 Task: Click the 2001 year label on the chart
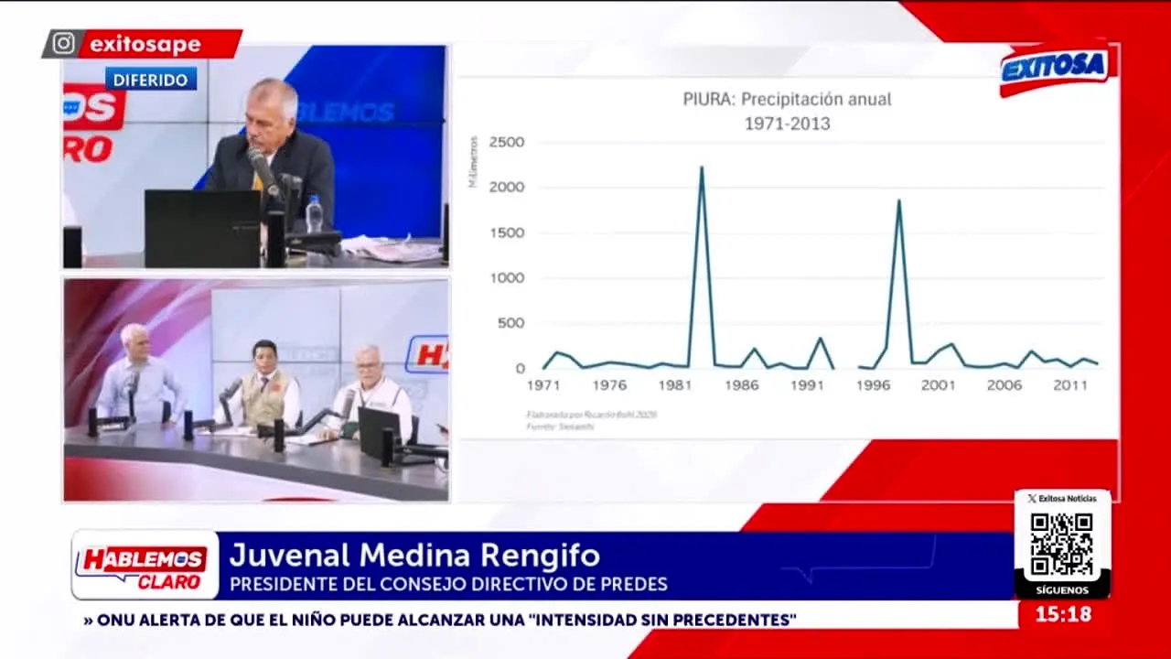click(x=939, y=385)
